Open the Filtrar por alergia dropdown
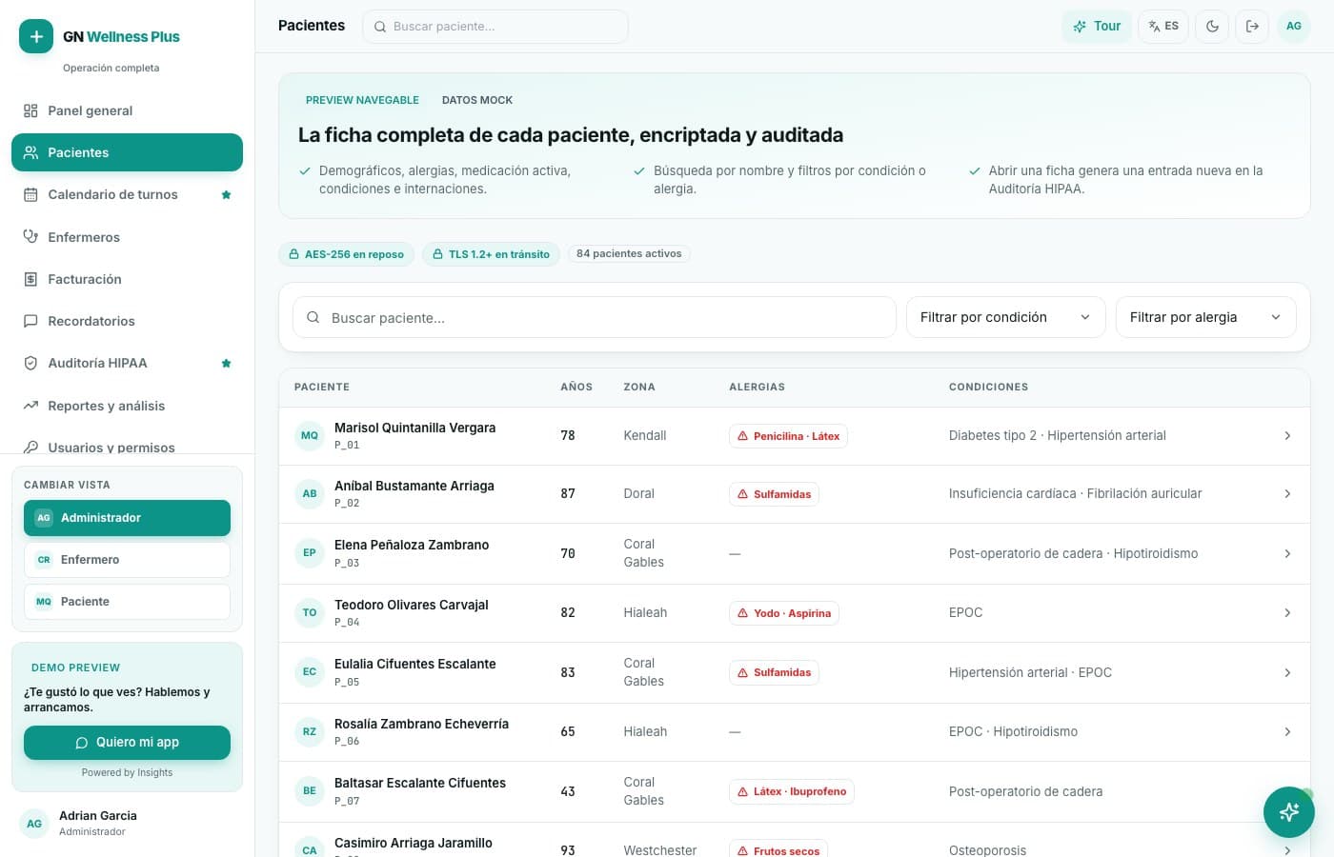Image resolution: width=1334 pixels, height=857 pixels. point(1206,317)
